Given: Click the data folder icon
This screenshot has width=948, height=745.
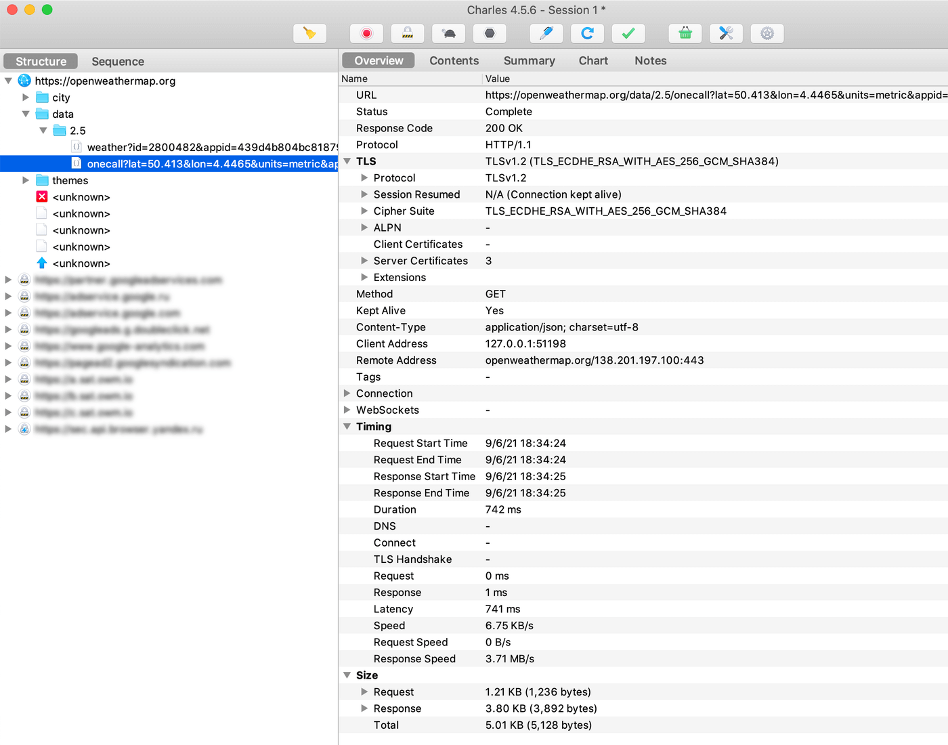Looking at the screenshot, I should pyautogui.click(x=42, y=114).
